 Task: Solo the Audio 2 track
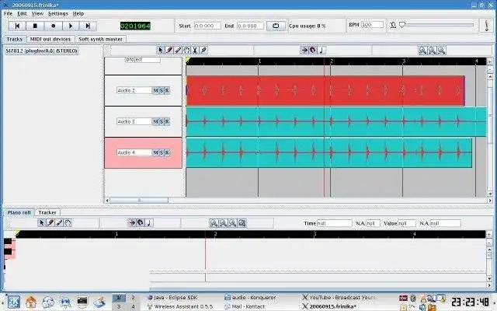[x=162, y=90]
